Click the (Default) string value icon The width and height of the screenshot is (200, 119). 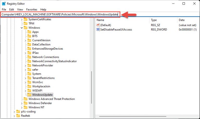[x=98, y=25]
